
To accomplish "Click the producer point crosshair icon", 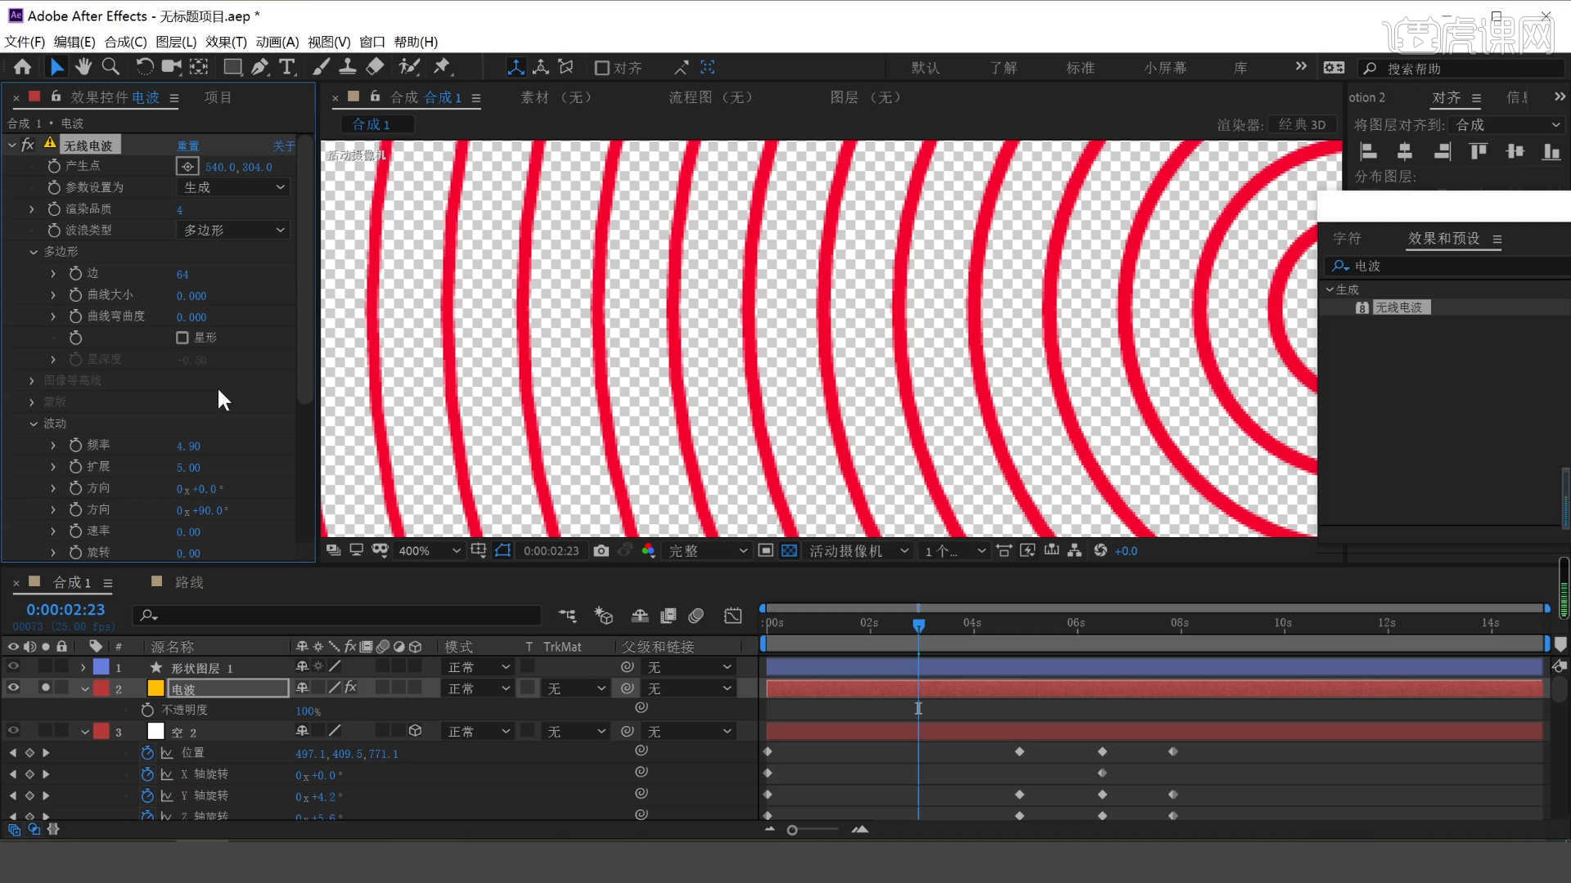I will (x=187, y=167).
